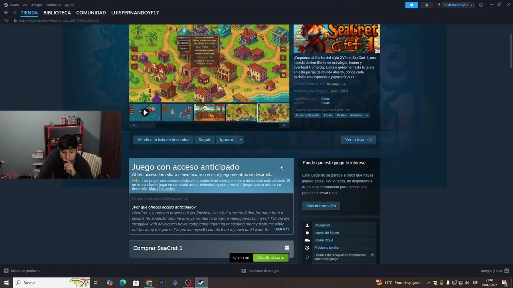Click Más información button in recommendations panel

[321, 206]
